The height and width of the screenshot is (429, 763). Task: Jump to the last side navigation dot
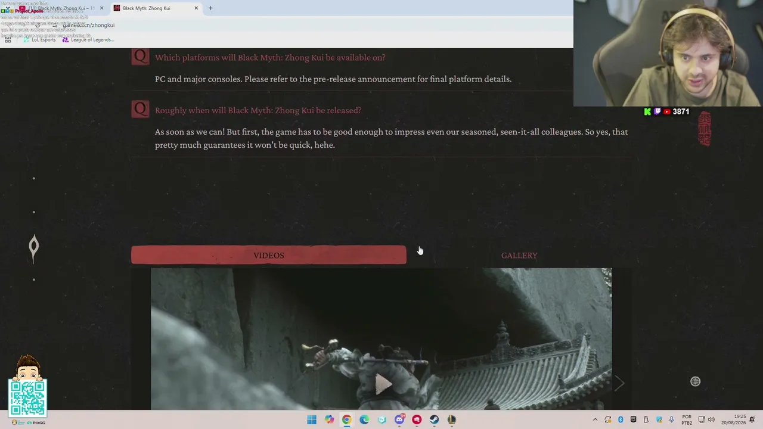pos(33,279)
